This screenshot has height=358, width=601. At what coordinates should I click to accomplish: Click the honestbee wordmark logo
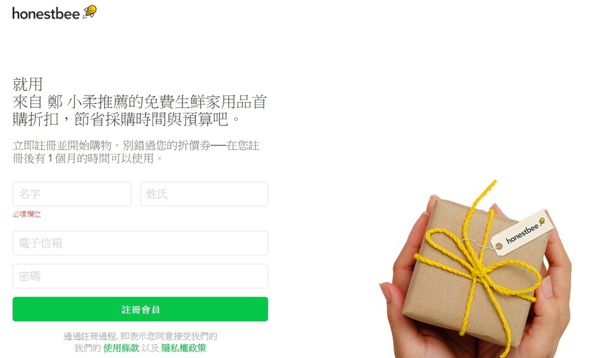[46, 14]
